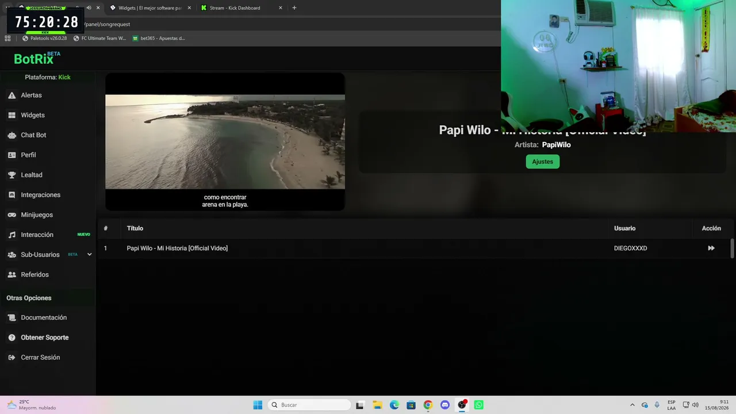Expand the Sub-Usuarios submenu chevron
This screenshot has width=736, height=414.
pos(89,255)
